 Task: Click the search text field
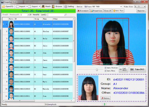(56, 15)
